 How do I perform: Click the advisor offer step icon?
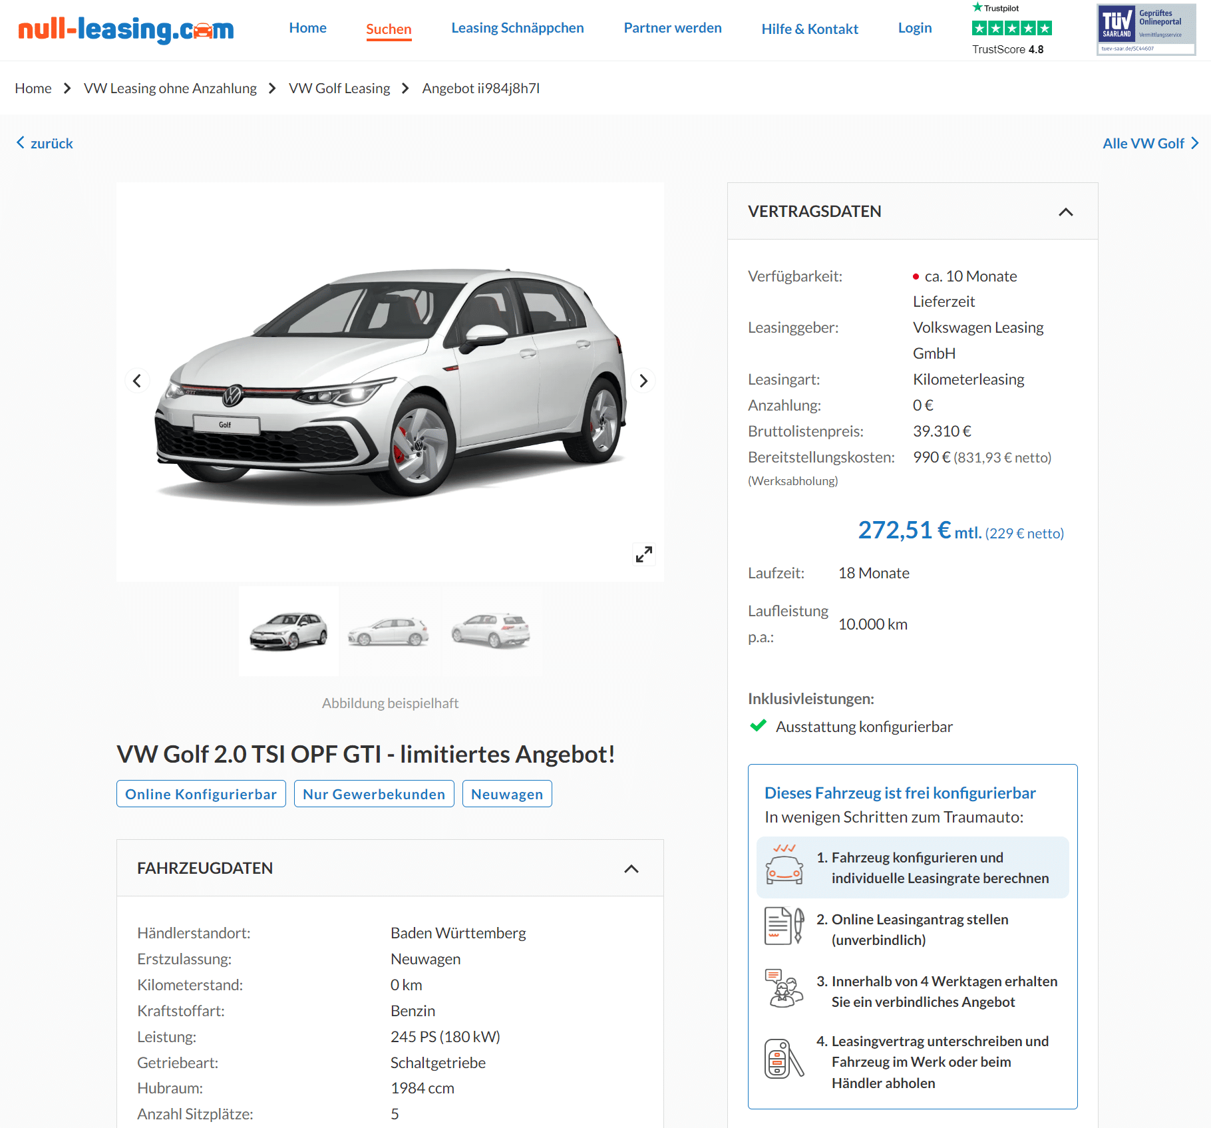pos(784,988)
